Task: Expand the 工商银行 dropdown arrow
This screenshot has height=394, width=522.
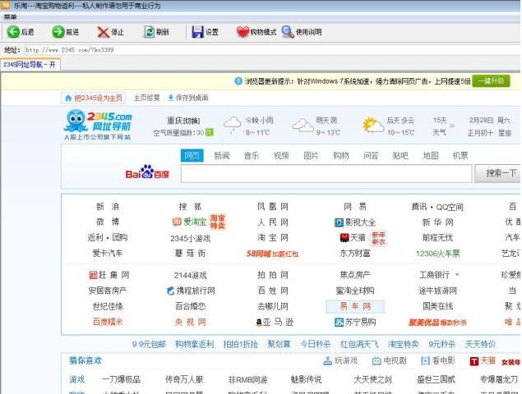Action: 457,275
